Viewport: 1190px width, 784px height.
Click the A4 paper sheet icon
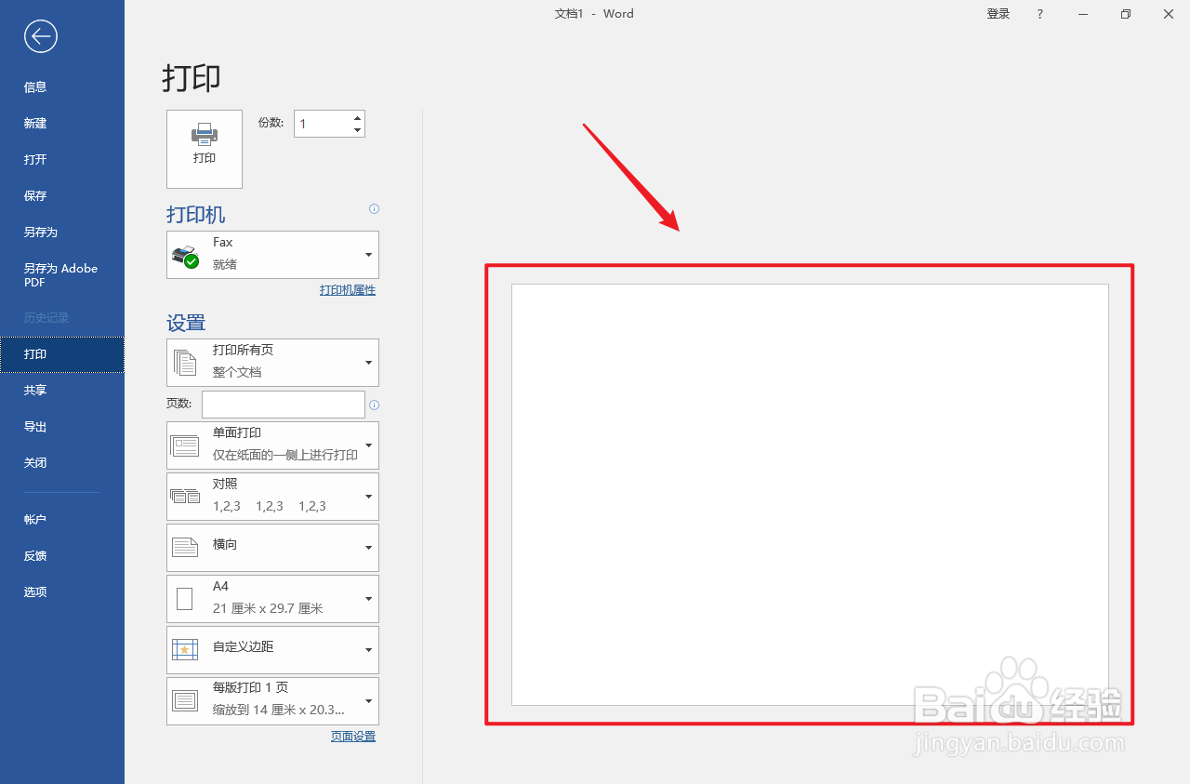coord(185,599)
